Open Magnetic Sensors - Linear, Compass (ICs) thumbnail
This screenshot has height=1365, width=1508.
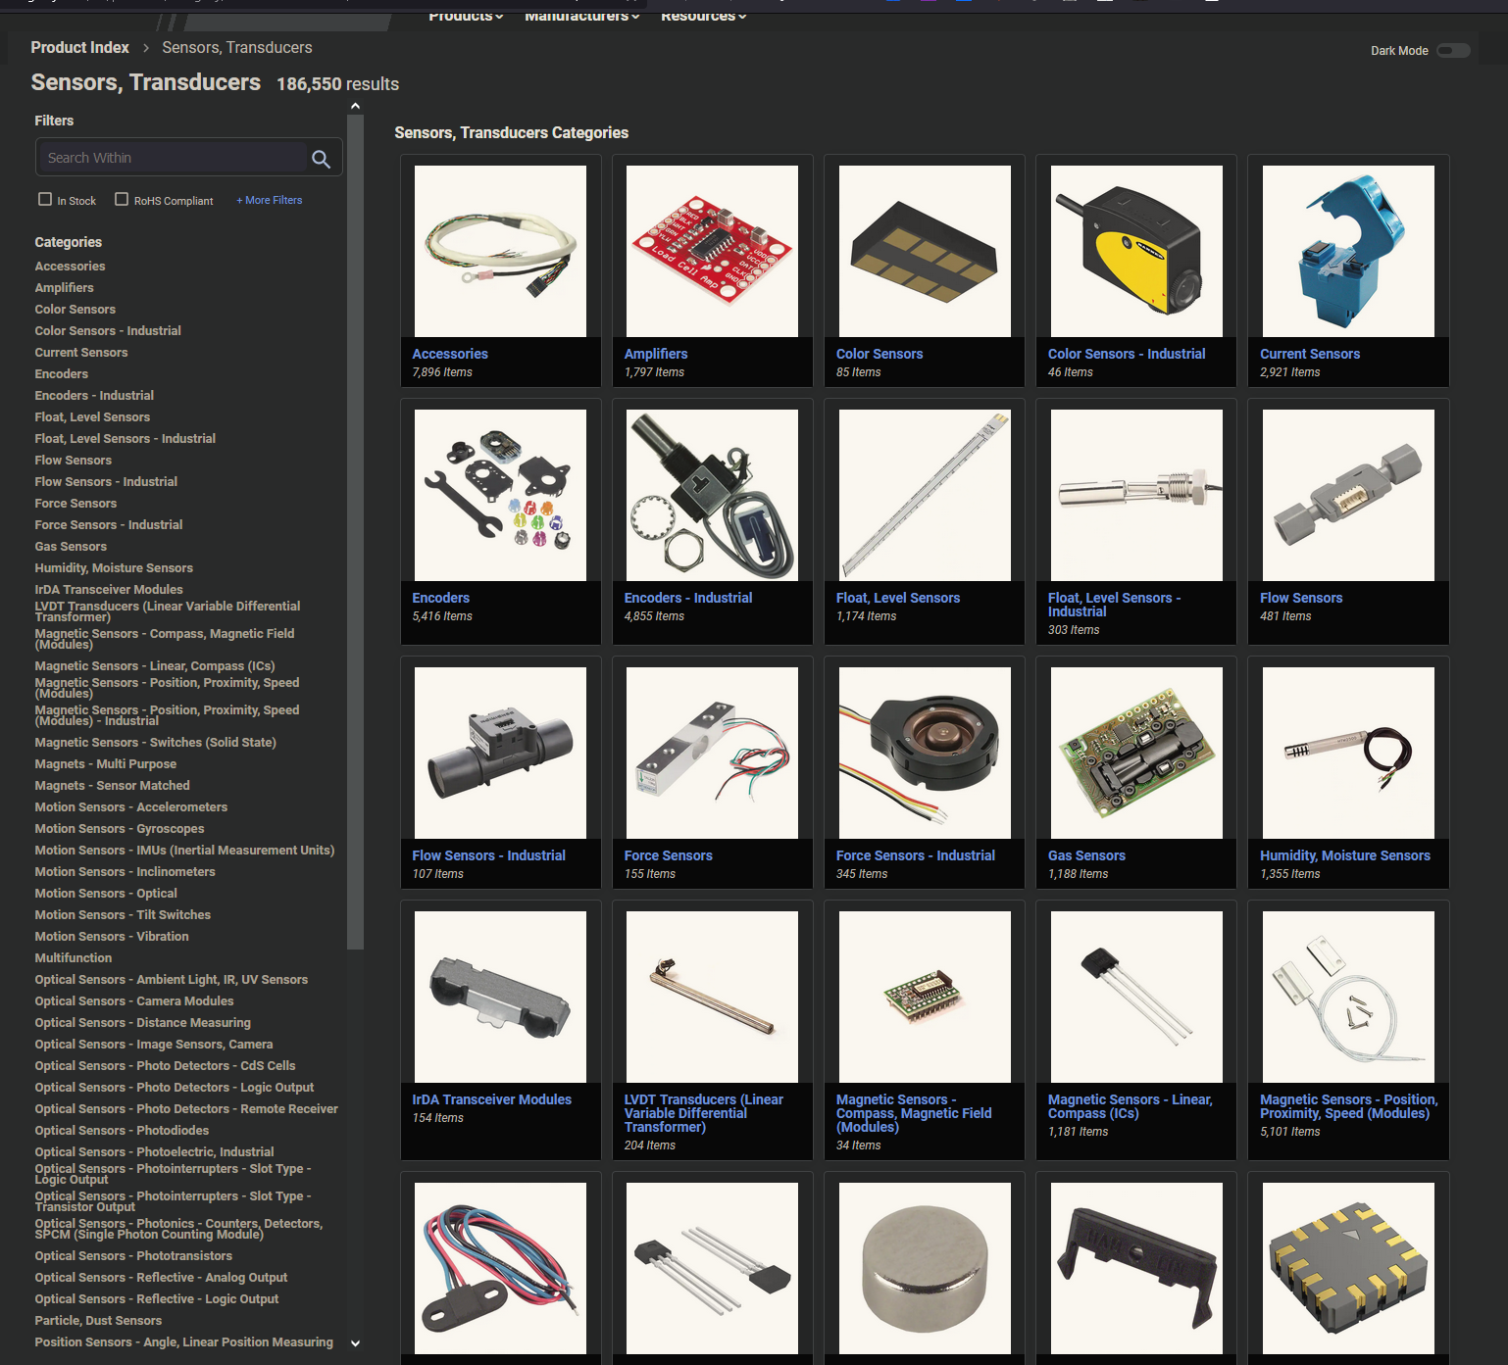point(1136,997)
